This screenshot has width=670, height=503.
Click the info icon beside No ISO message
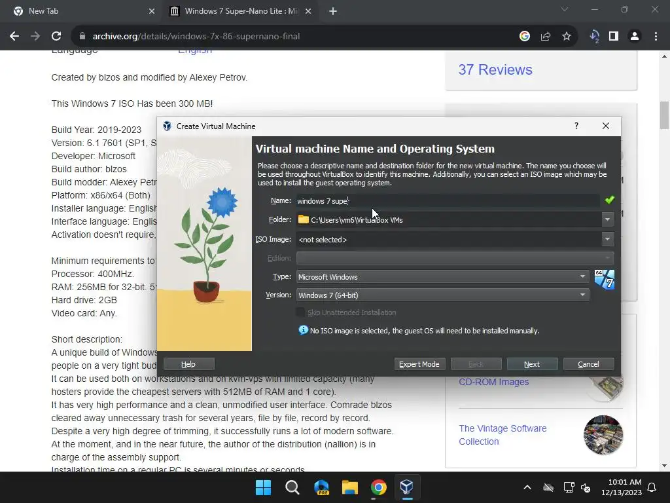pos(303,330)
